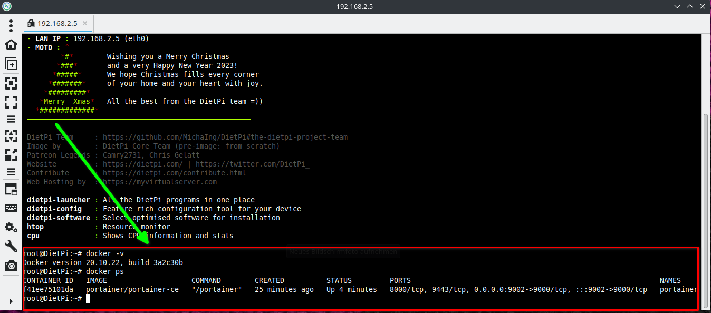Click the "dietpi-software" command name
The height and width of the screenshot is (313, 711).
(x=59, y=218)
